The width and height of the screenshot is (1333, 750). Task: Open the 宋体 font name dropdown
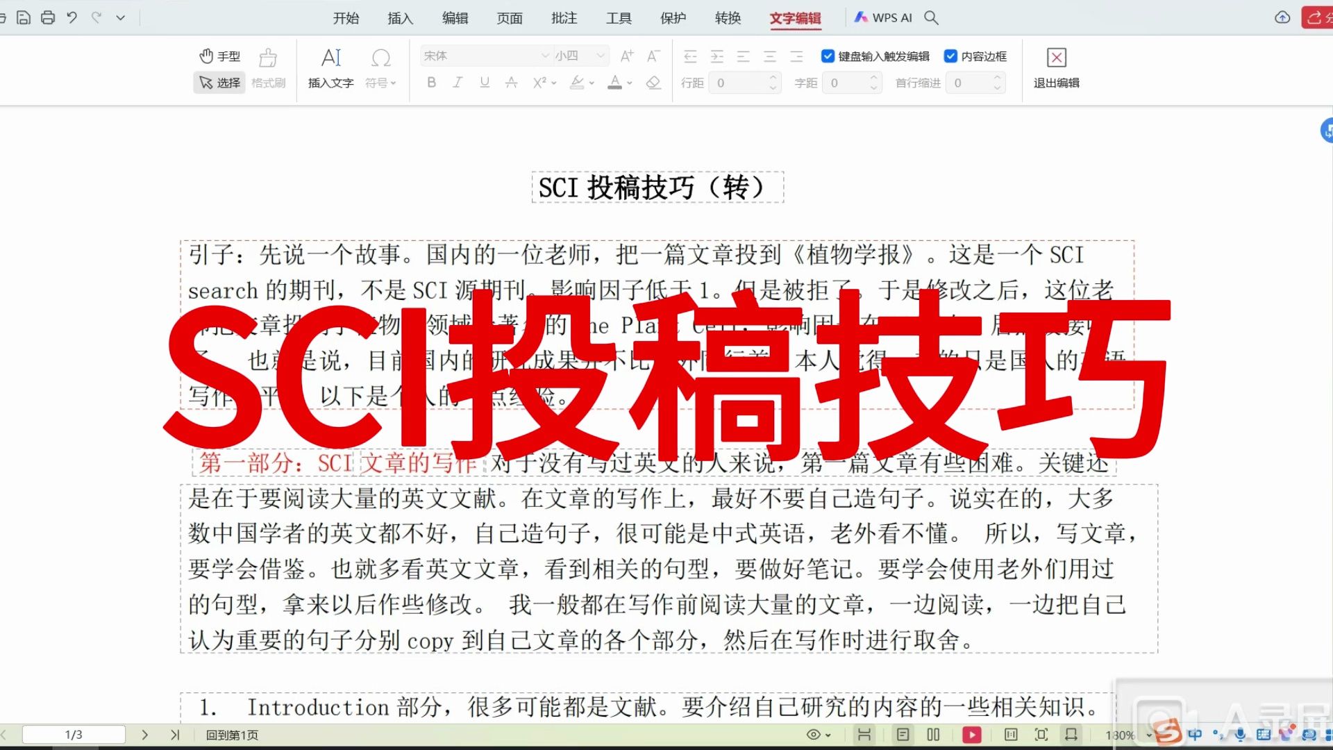coord(485,56)
